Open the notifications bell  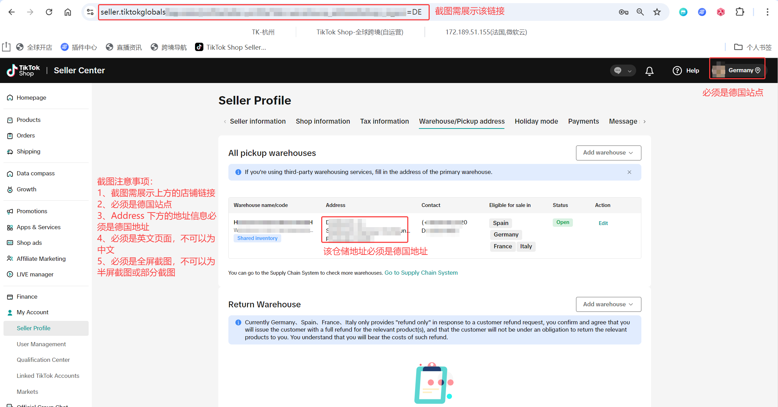click(x=649, y=71)
